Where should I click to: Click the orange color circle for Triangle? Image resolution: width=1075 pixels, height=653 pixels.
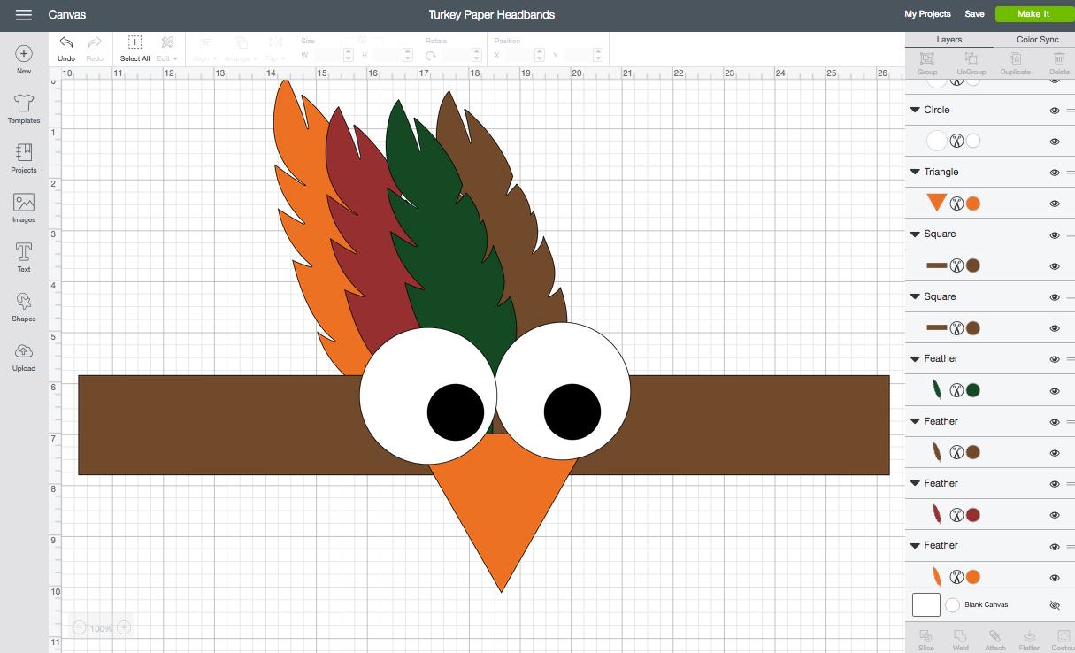point(972,204)
